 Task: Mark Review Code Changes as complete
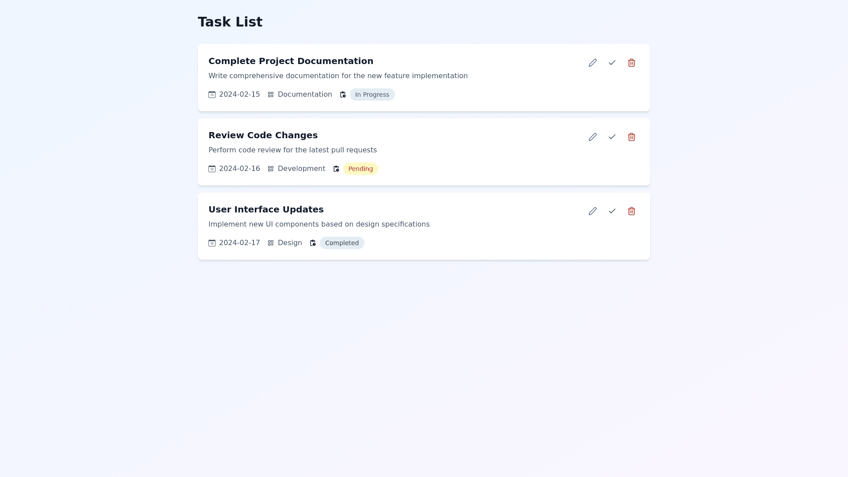tap(612, 137)
